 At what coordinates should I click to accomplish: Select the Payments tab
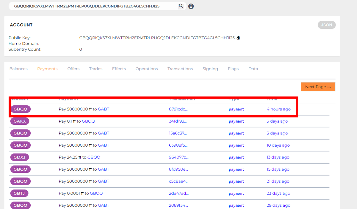pos(47,69)
